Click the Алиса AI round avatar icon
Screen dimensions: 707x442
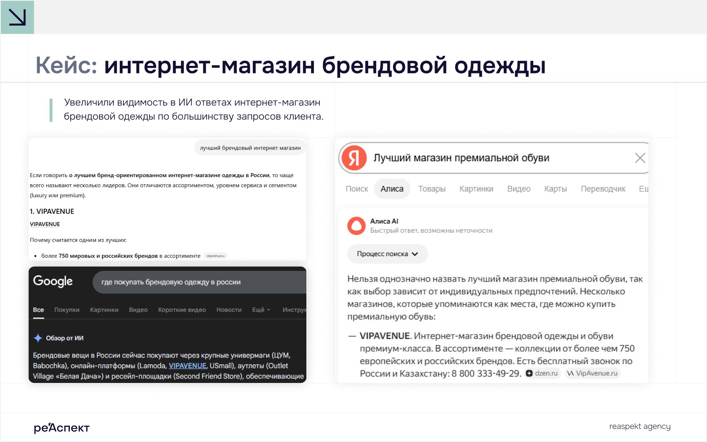(x=356, y=226)
